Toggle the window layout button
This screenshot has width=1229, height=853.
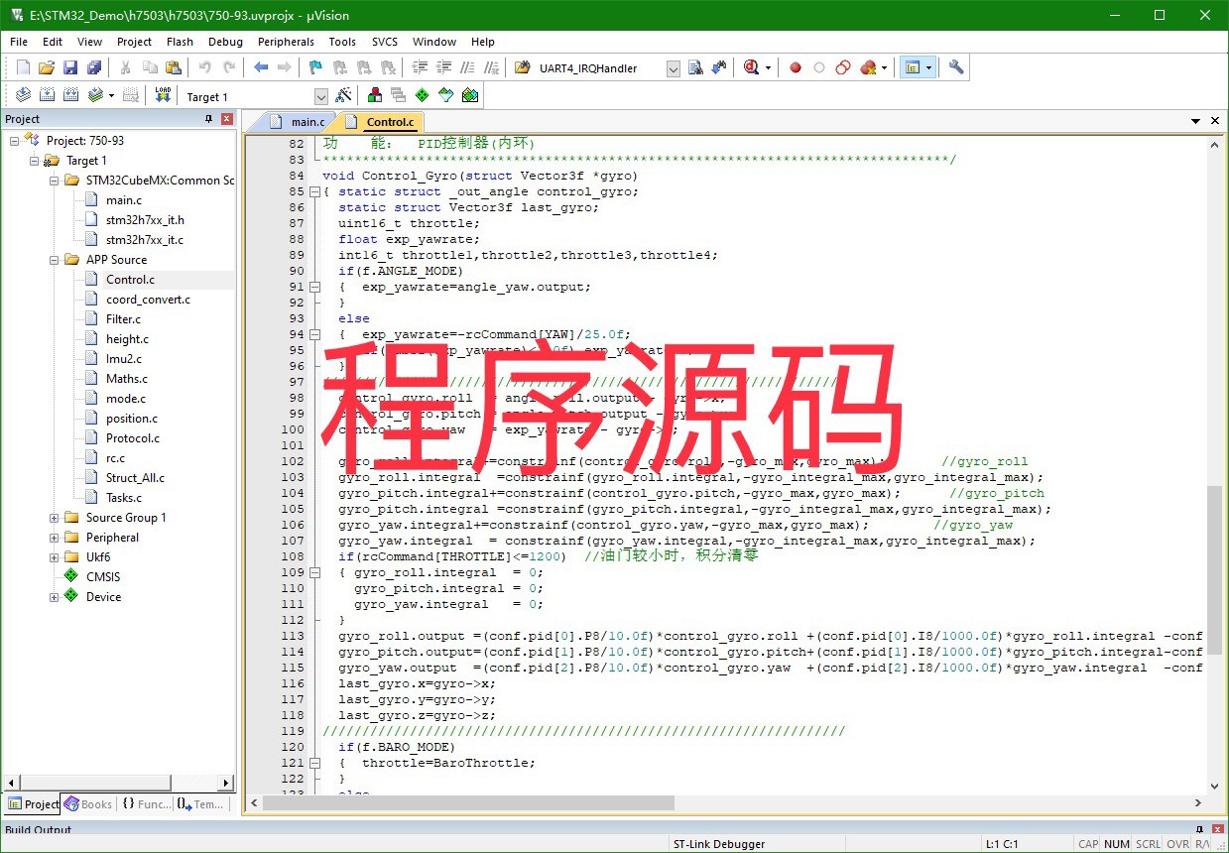coord(912,67)
